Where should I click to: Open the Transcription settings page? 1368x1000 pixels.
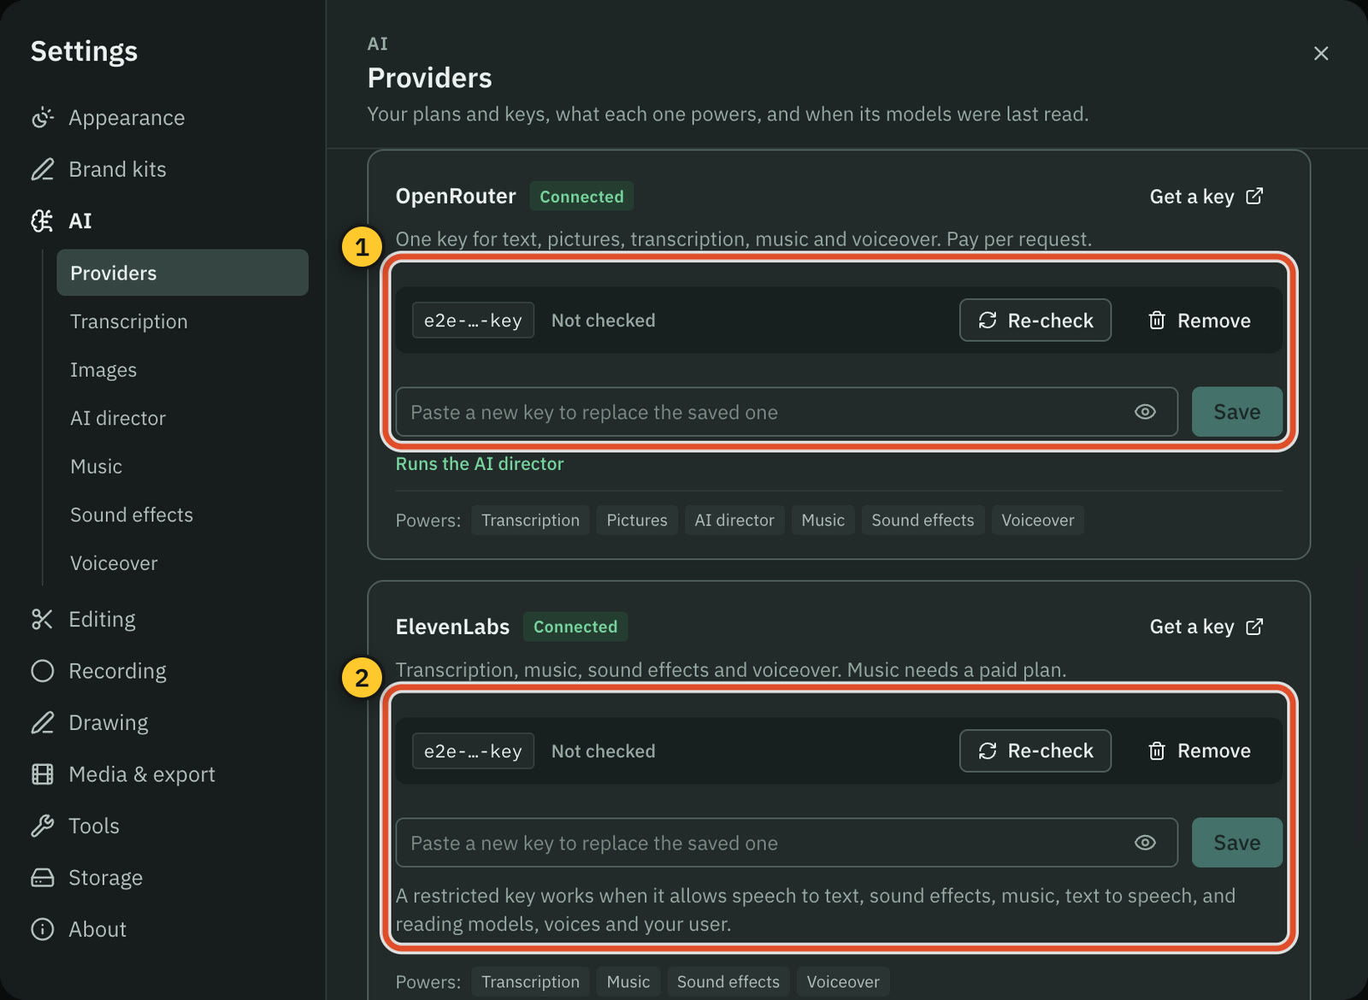pos(128,321)
